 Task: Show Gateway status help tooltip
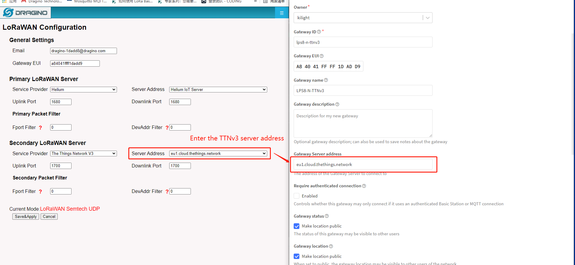[x=327, y=216]
